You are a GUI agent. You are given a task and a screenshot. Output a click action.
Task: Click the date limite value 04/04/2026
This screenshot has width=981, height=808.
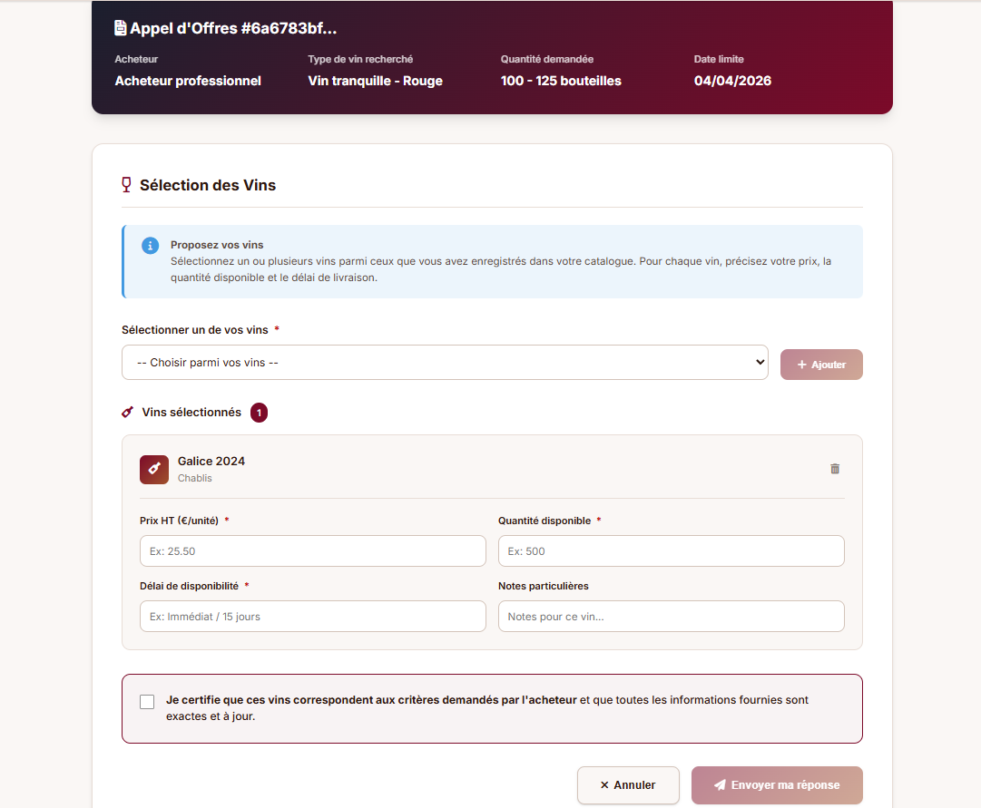coord(732,81)
